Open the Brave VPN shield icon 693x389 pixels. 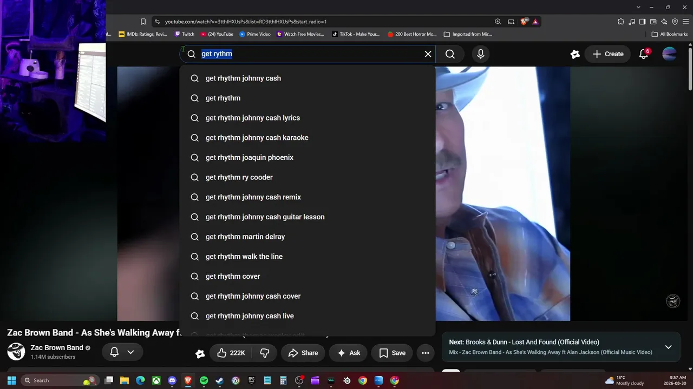pyautogui.click(x=675, y=22)
